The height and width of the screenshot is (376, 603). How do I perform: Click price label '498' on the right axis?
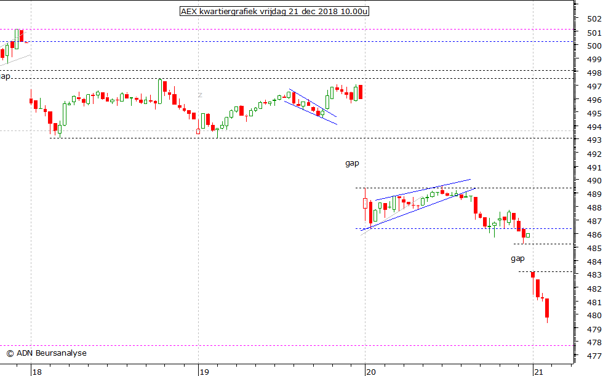[594, 73]
